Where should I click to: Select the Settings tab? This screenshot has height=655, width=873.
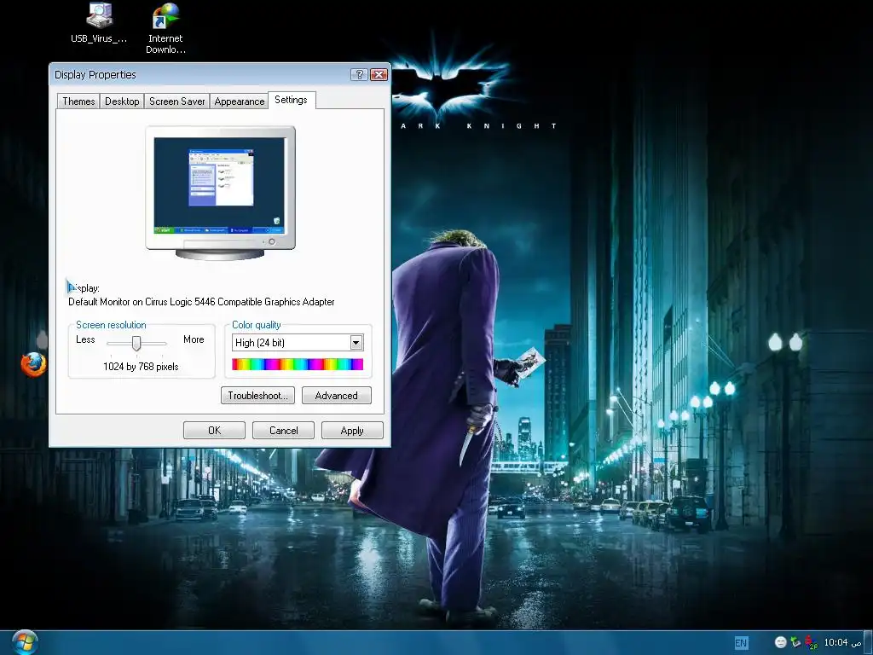click(292, 100)
